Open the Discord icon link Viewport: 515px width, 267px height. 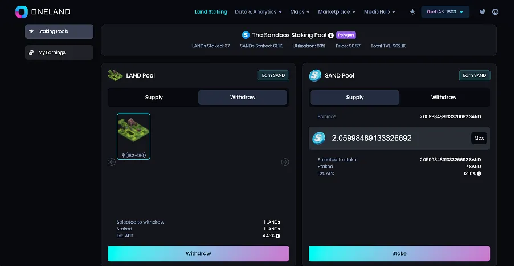[496, 12]
